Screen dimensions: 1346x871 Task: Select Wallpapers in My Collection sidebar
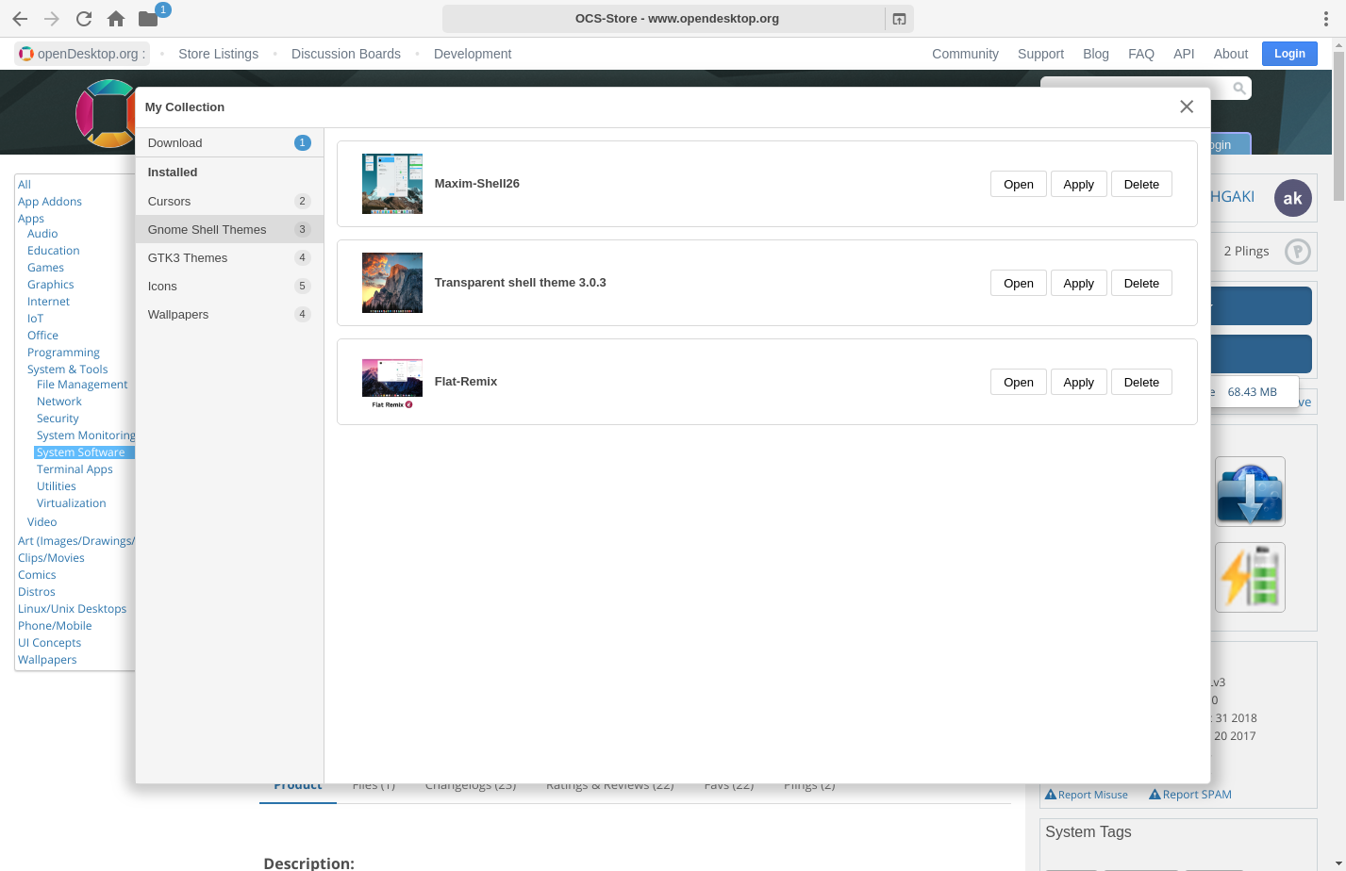click(229, 314)
